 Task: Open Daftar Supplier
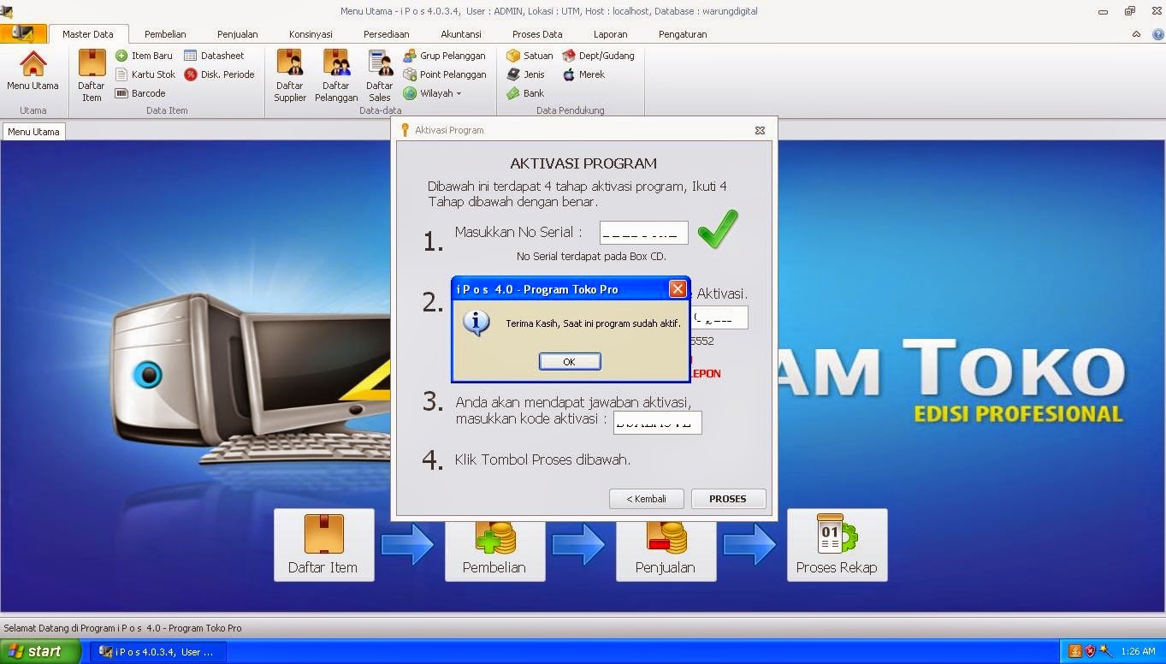click(x=290, y=75)
